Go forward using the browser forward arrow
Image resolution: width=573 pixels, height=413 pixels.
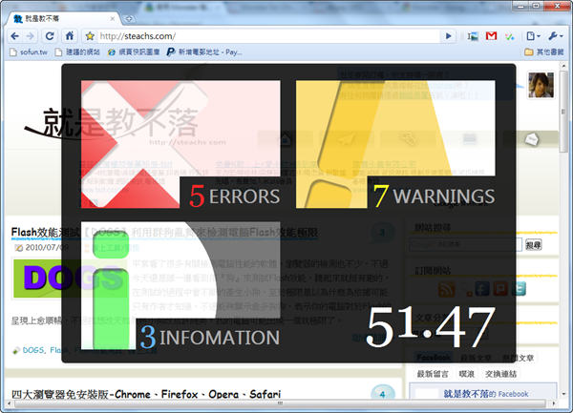31,36
